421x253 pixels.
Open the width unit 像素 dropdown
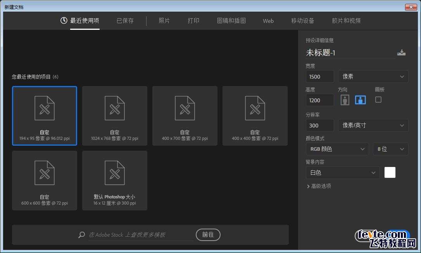coord(373,76)
